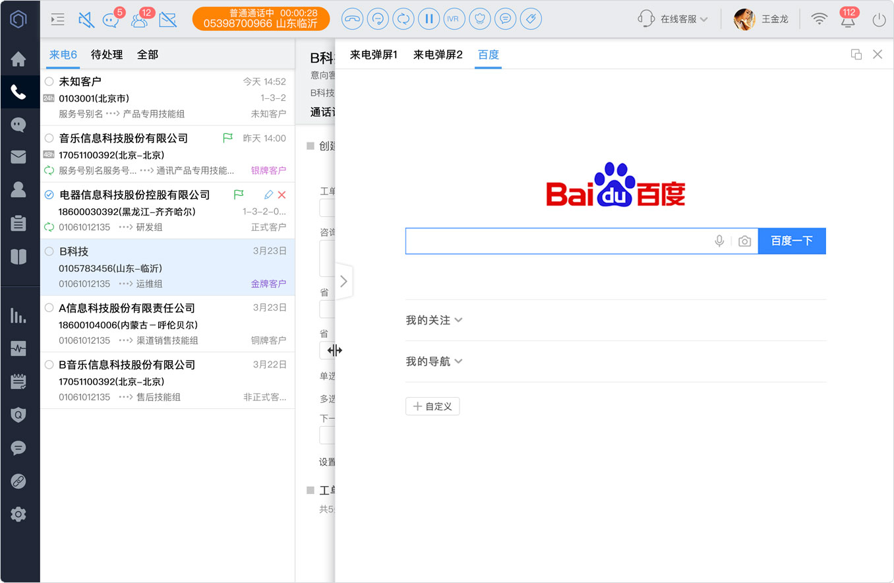Select the radio circle for 未知客户

tap(49, 82)
